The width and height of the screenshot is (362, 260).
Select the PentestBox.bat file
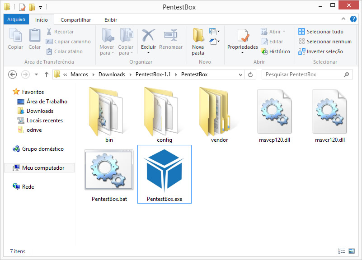(109, 175)
